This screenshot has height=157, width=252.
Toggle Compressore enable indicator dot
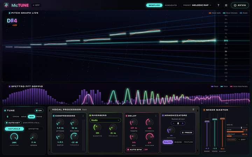(x=54, y=116)
